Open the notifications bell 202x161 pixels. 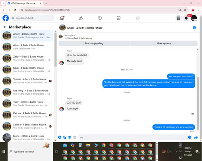[x=186, y=18]
